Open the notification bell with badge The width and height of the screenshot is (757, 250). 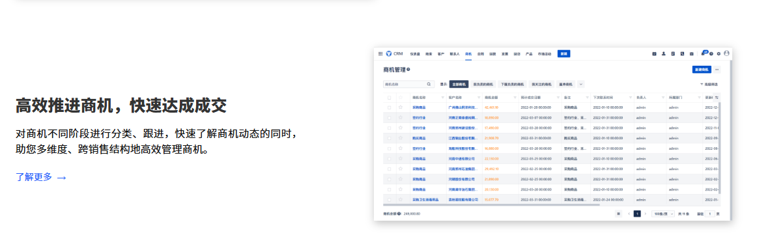pyautogui.click(x=704, y=53)
